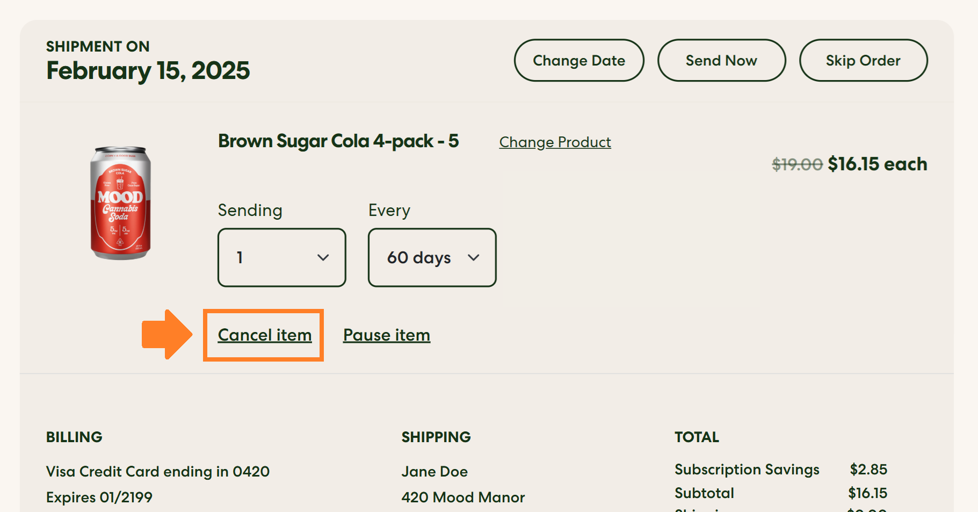Choose the Pause item link

pyautogui.click(x=387, y=335)
